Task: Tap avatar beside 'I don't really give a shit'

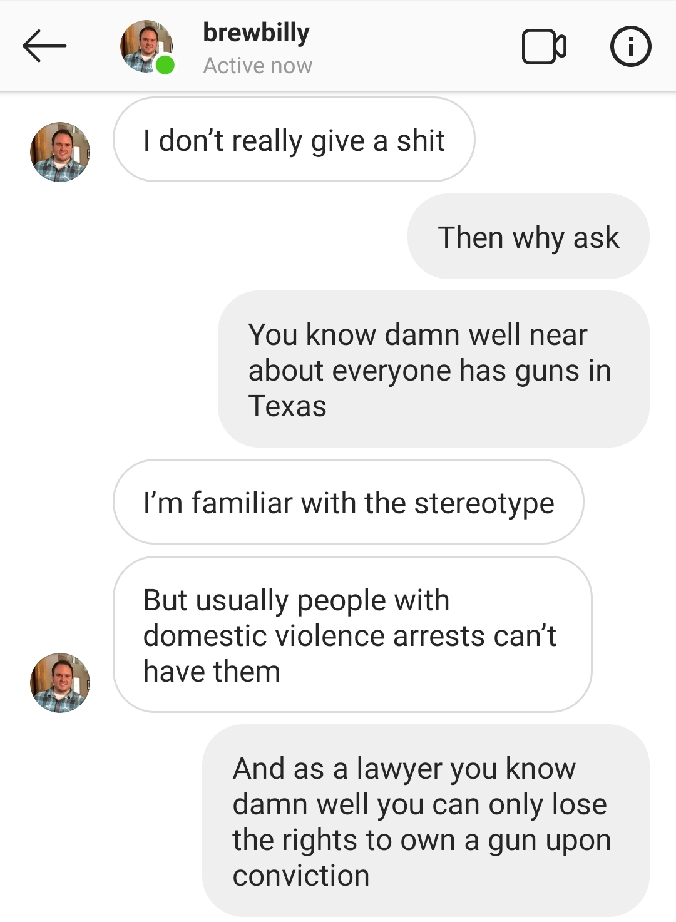Action: 60,152
